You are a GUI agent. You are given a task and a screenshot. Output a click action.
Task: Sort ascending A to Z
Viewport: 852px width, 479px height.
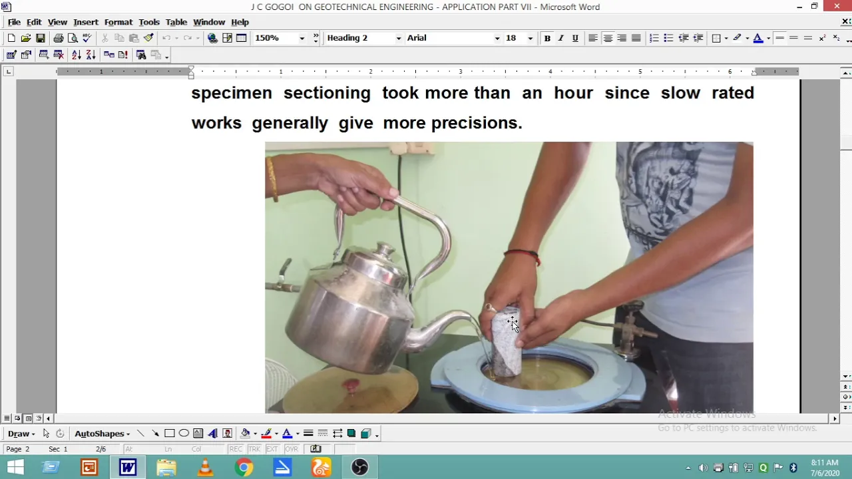tap(76, 55)
